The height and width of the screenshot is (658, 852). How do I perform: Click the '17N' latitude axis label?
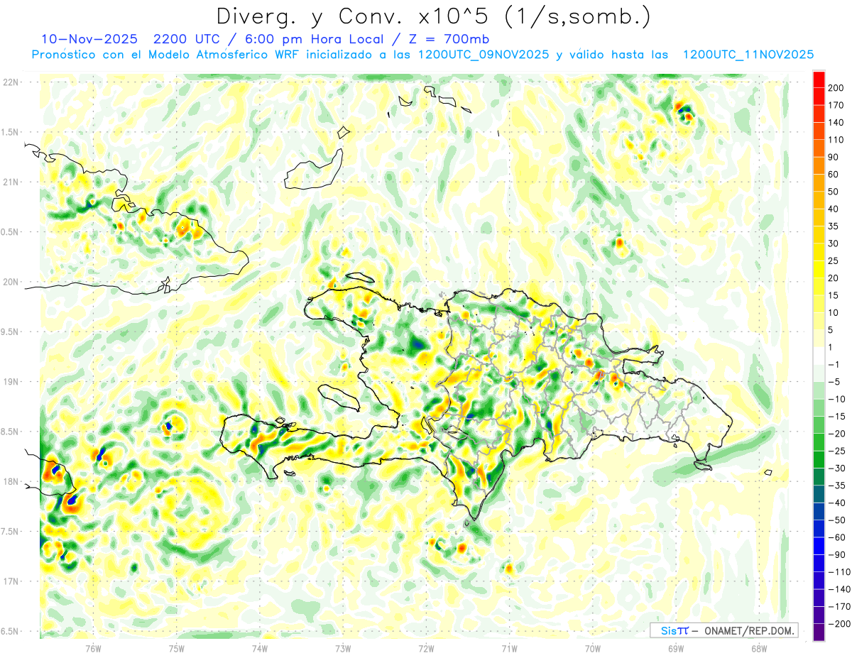coord(11,581)
